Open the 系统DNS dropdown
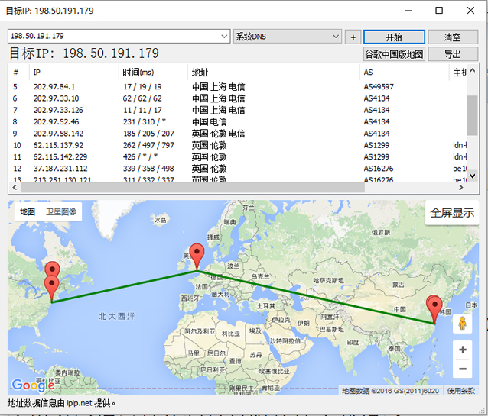Image resolution: width=488 pixels, height=416 pixels. click(336, 37)
